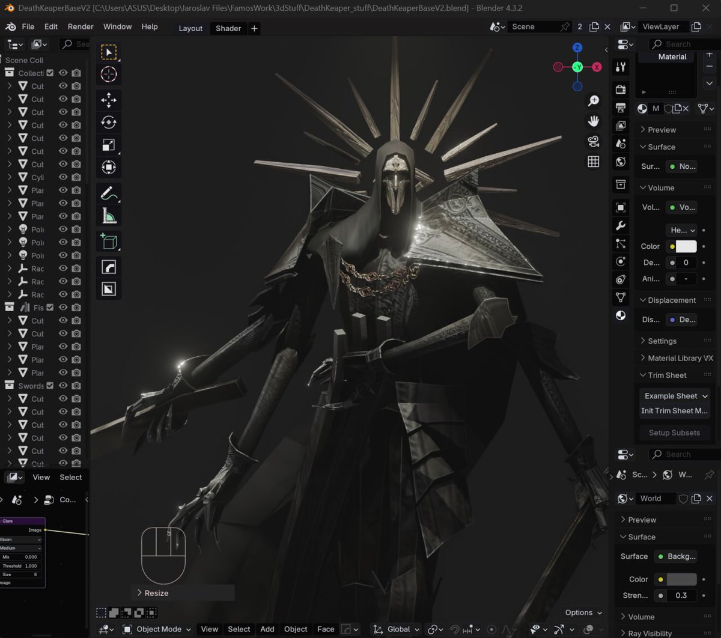The width and height of the screenshot is (721, 638).
Task: Hide the Cyli object with its eye
Action: coord(63,177)
